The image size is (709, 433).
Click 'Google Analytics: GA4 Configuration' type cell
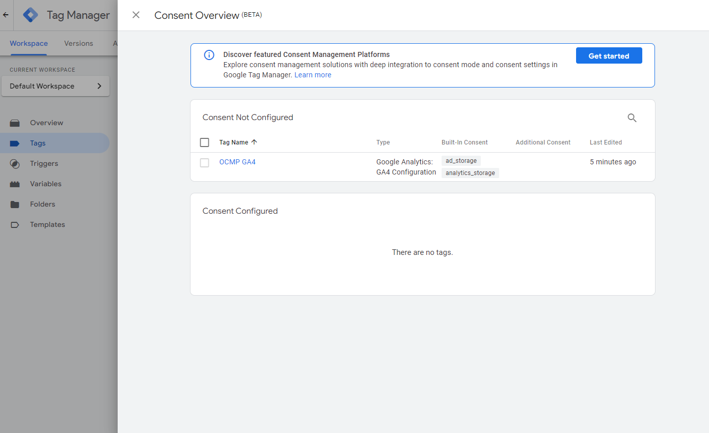click(x=406, y=167)
